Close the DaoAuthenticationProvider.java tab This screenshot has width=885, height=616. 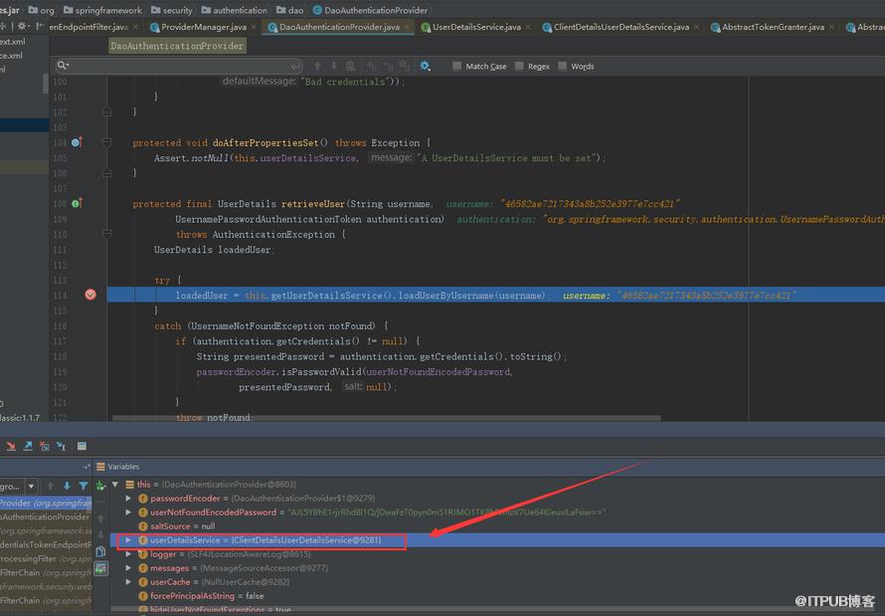[407, 27]
